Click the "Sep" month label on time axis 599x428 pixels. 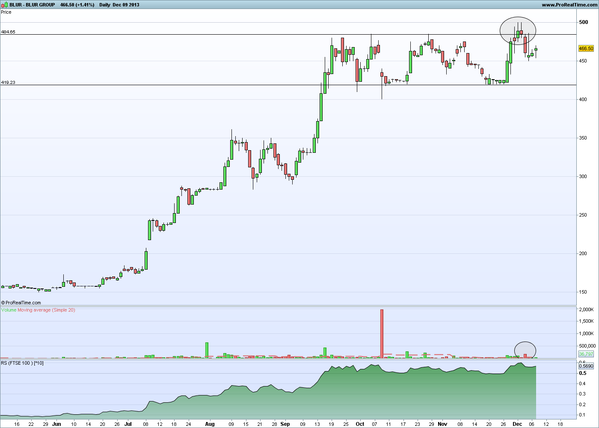(x=285, y=424)
